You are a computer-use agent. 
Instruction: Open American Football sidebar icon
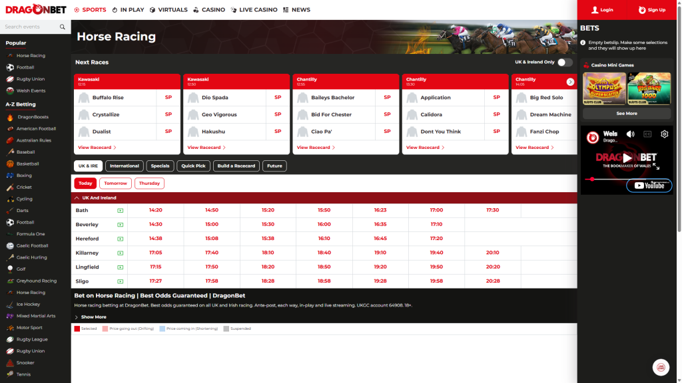click(10, 129)
